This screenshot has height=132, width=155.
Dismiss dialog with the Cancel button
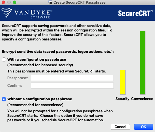[120, 127]
